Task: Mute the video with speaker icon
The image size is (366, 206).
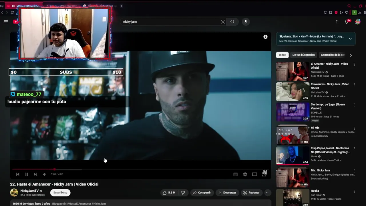Action: (44, 174)
